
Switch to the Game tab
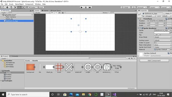tap(45, 11)
